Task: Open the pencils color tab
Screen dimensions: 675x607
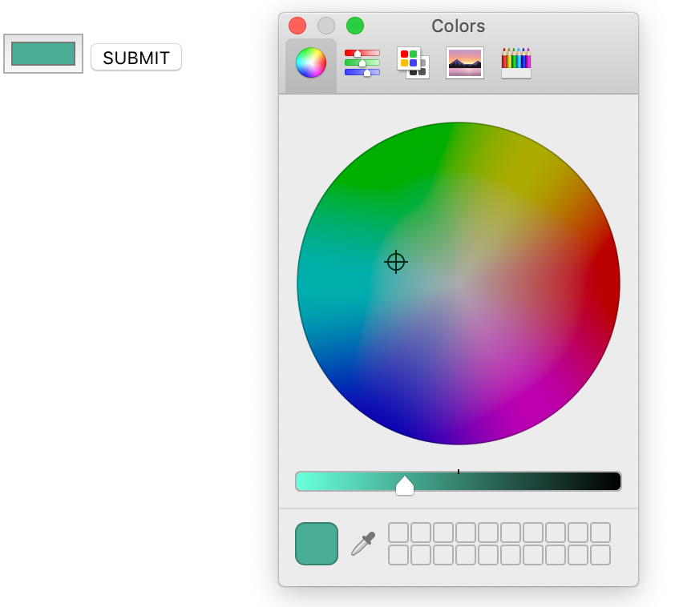Action: [x=516, y=62]
